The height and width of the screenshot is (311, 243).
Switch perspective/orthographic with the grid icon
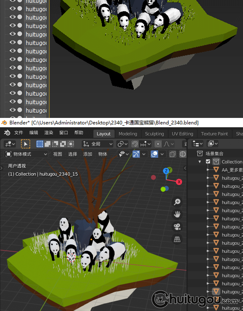(177, 239)
